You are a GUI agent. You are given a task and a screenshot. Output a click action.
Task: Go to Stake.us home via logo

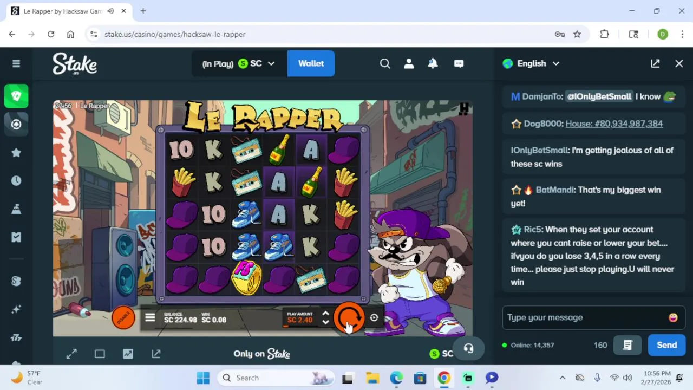[x=75, y=63]
